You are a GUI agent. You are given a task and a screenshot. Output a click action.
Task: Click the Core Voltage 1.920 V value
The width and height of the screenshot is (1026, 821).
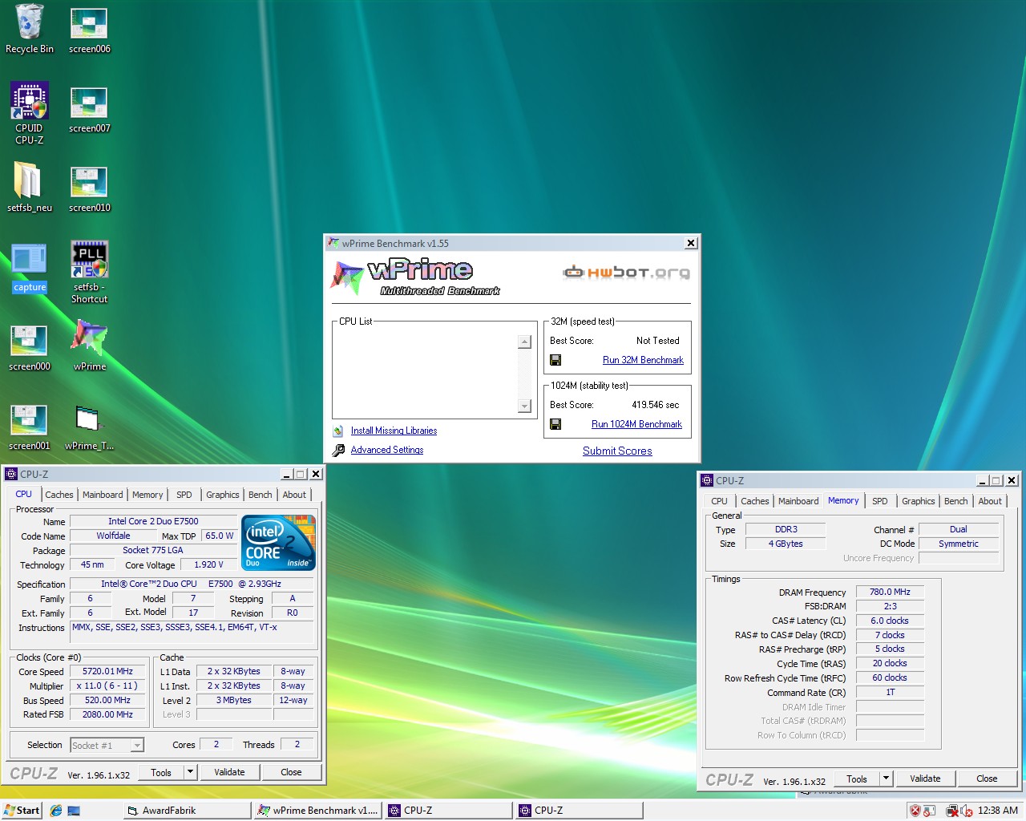point(208,564)
